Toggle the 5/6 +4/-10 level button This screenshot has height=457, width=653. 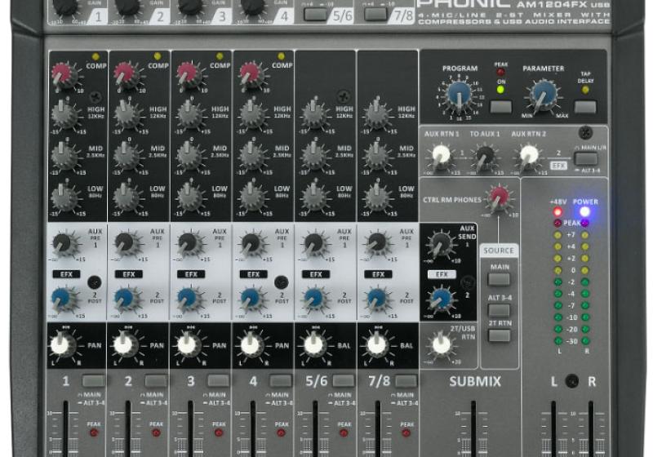pyautogui.click(x=315, y=14)
